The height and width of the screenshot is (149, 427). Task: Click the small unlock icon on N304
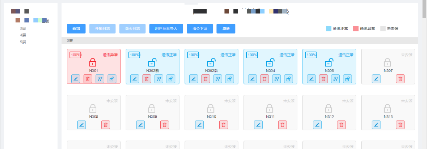[x=289, y=79]
